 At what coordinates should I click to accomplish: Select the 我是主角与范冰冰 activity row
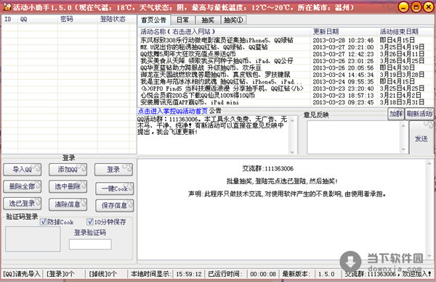pyautogui.click(x=286, y=82)
